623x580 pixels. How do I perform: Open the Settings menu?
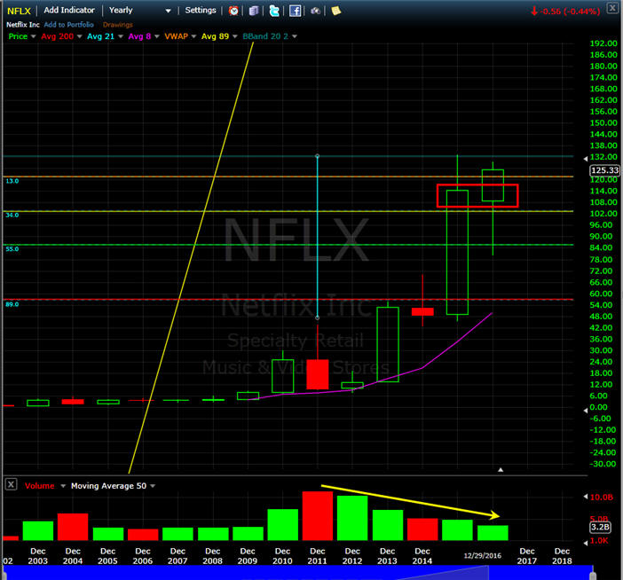click(200, 11)
